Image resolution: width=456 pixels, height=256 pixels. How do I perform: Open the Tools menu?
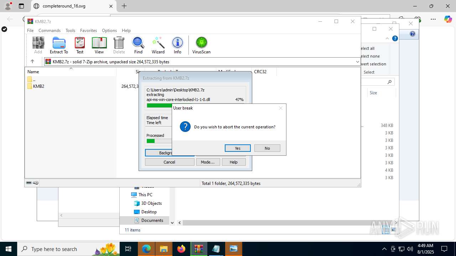coord(70,31)
